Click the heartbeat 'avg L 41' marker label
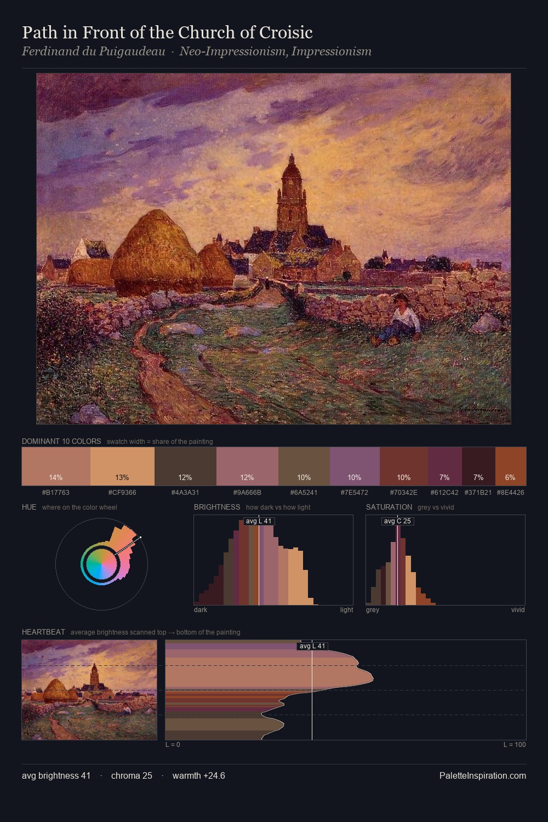The image size is (548, 822). [312, 646]
